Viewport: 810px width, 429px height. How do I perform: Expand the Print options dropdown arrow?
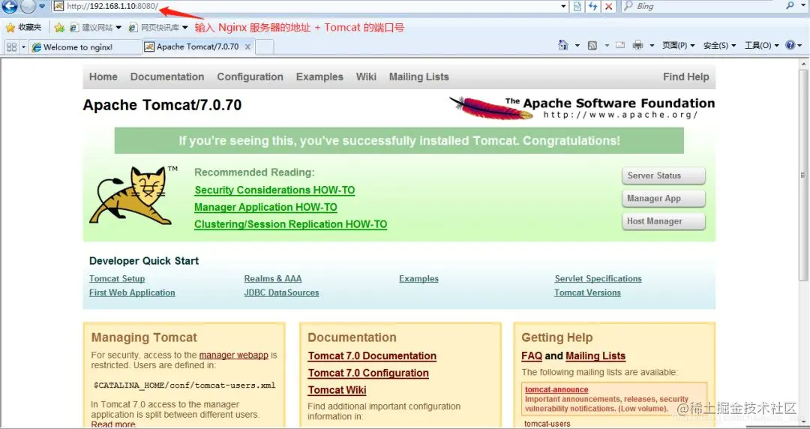tap(652, 46)
